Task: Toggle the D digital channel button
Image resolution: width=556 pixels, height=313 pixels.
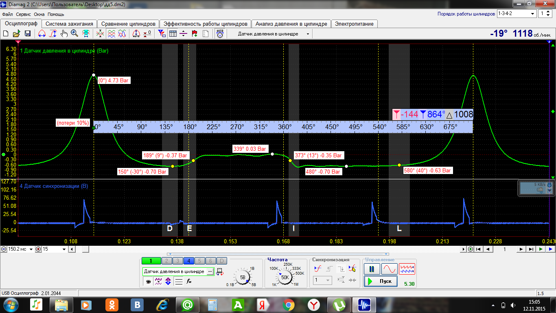Action: (x=221, y=261)
